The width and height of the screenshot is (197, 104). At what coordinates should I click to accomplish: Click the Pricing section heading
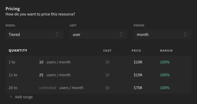tap(13, 9)
